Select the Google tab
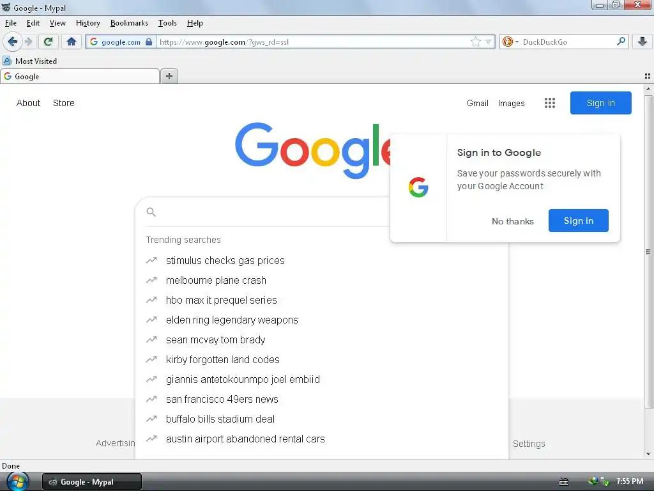This screenshot has height=491, width=654. tap(80, 77)
